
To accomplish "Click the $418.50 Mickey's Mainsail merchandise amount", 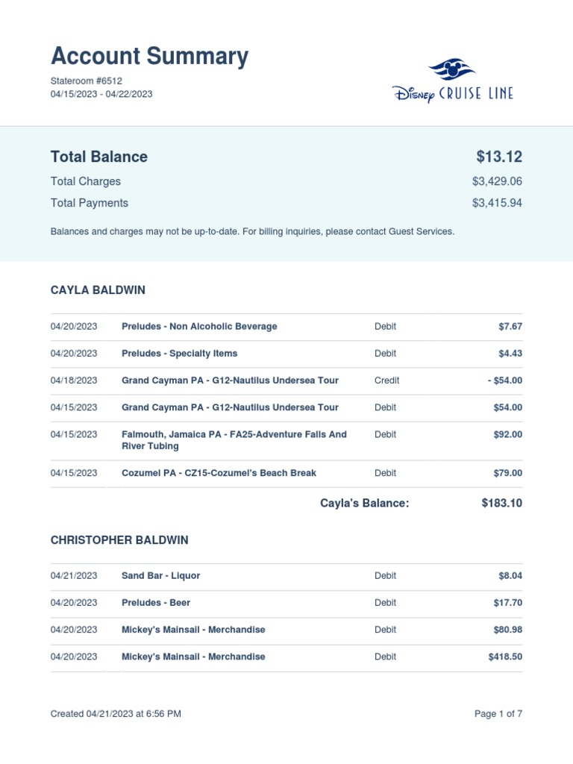I will (x=503, y=657).
